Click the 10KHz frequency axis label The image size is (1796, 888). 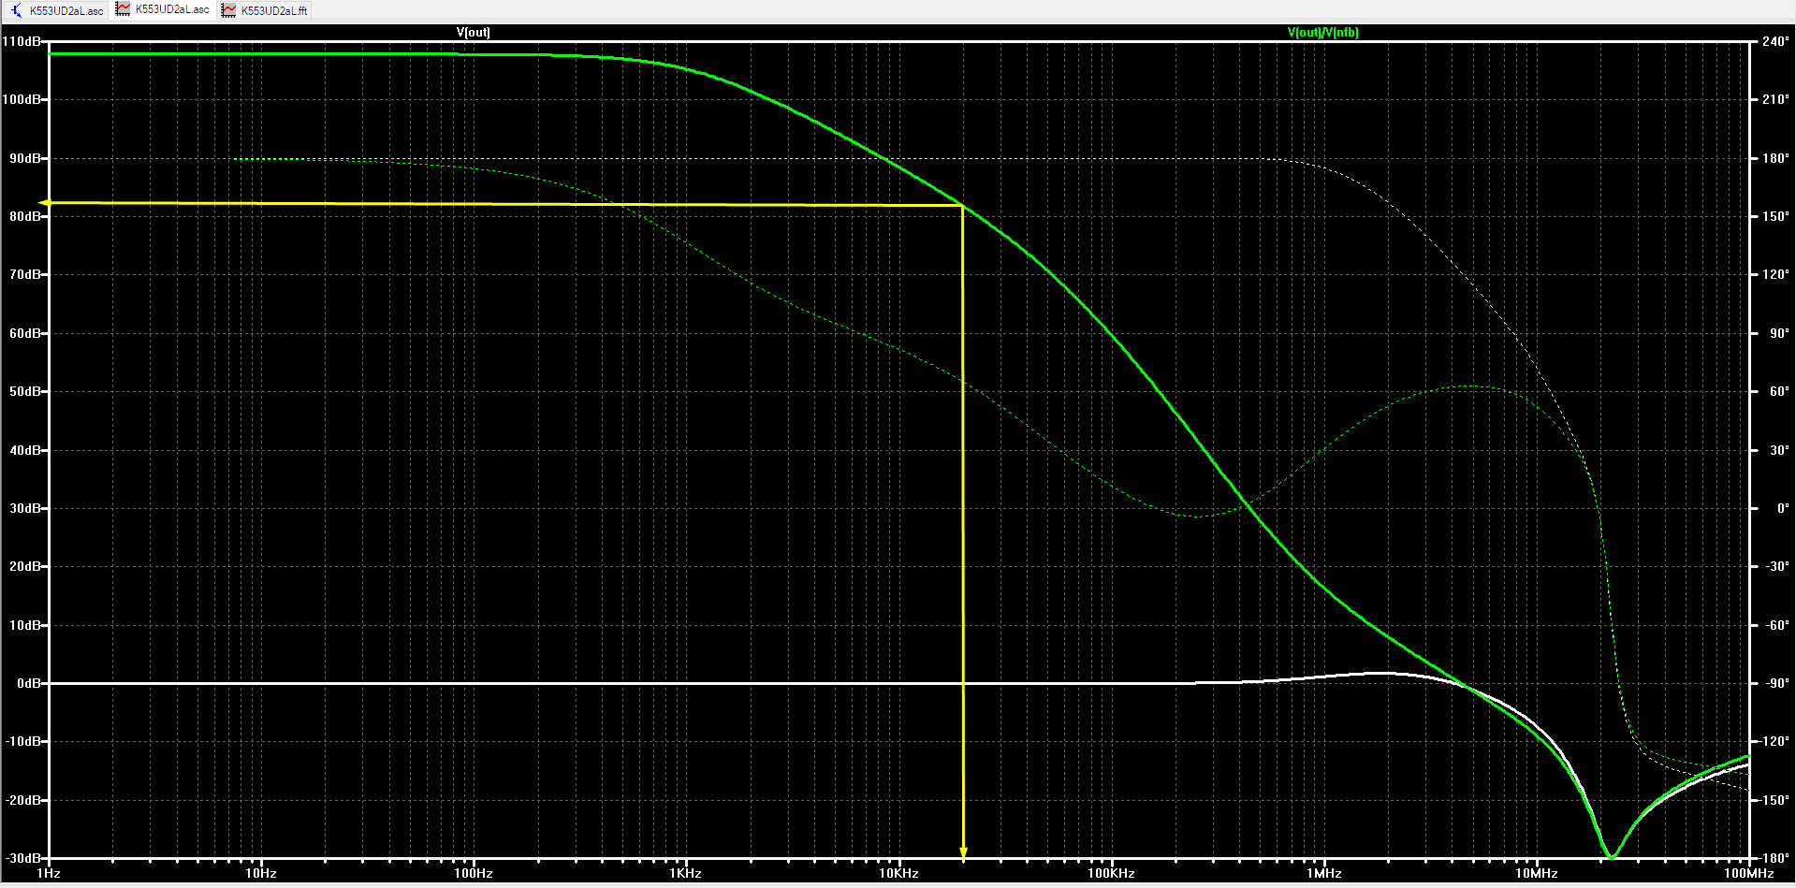point(898,873)
